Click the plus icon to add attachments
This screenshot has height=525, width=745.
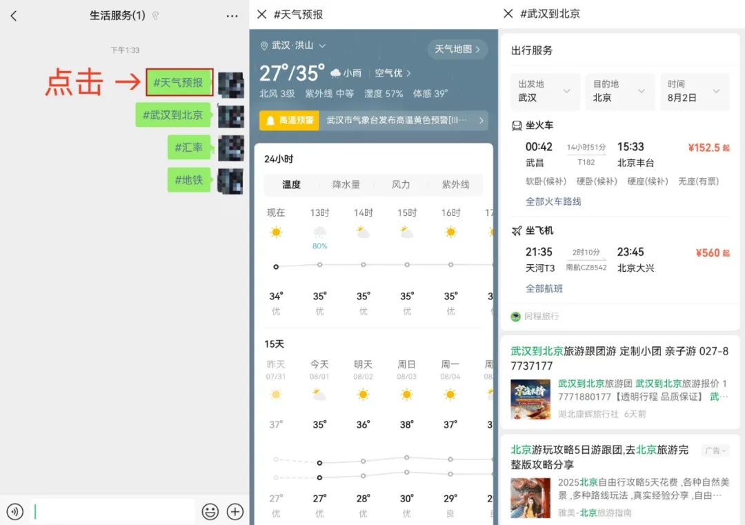235,512
